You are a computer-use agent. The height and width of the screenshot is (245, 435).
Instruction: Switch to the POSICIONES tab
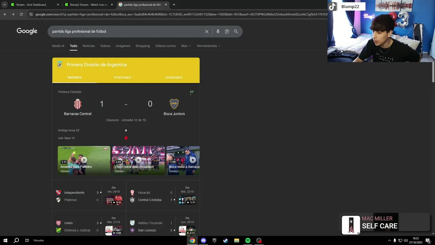click(122, 78)
